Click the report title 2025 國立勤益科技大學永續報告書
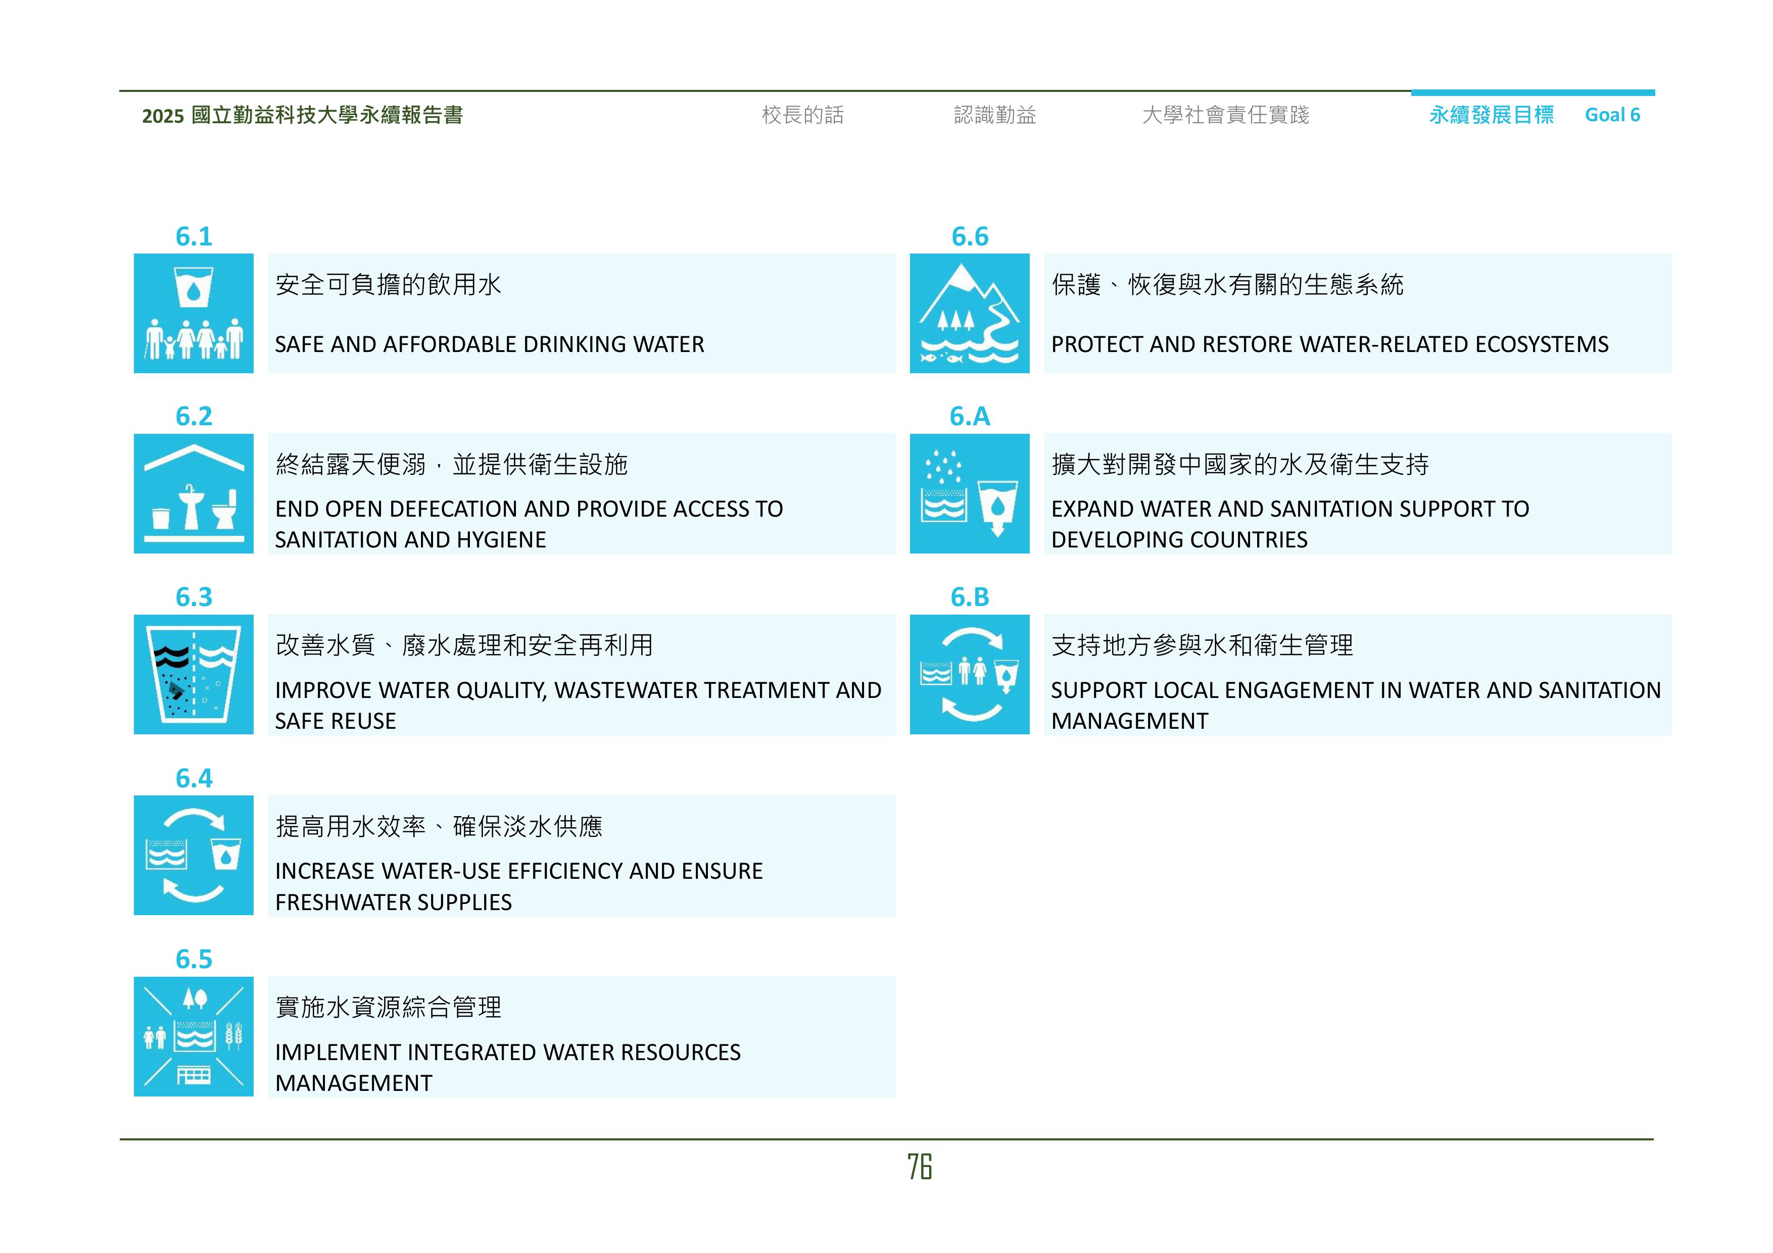 coord(302,115)
